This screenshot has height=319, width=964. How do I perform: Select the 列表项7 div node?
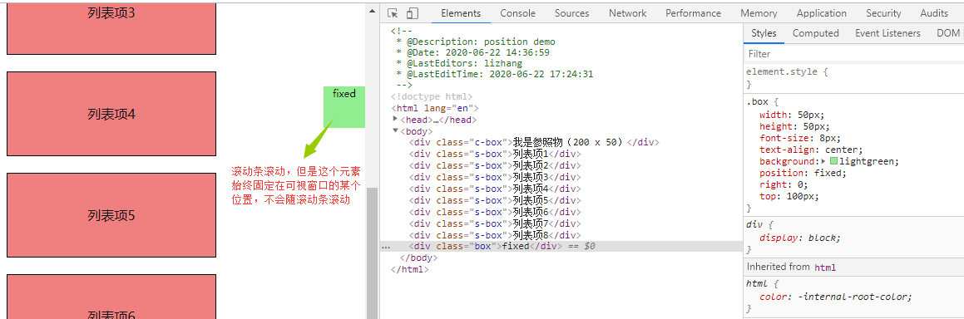point(494,224)
